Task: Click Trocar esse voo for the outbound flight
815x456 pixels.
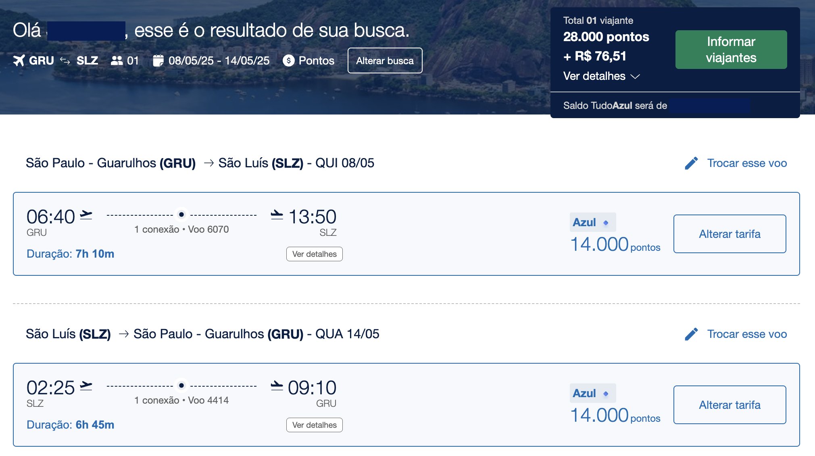Action: tap(747, 163)
